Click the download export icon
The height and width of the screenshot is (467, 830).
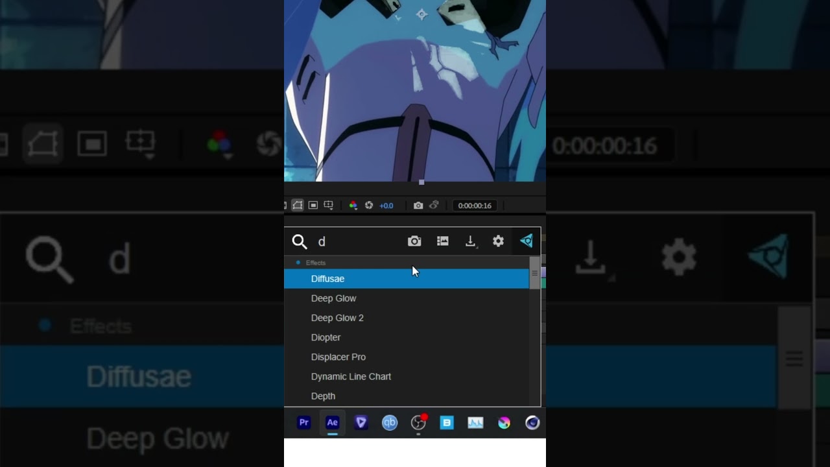[471, 241]
